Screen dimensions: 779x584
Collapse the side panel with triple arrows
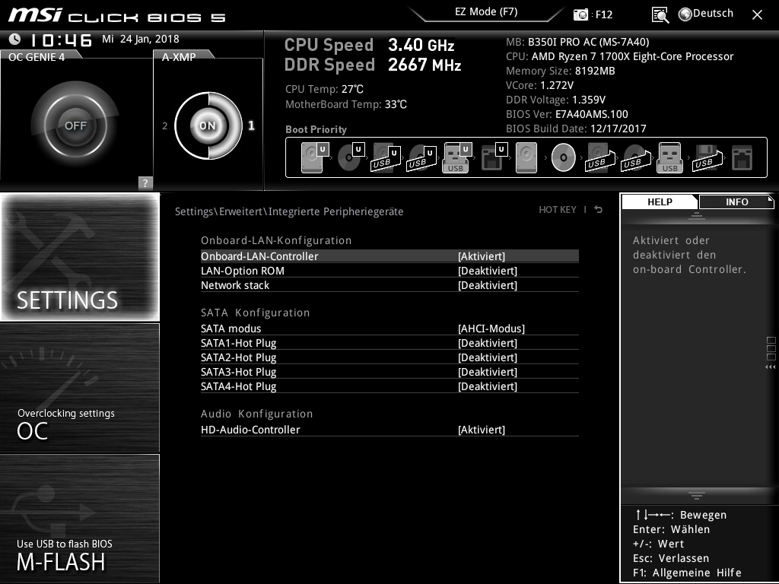pos(771,367)
